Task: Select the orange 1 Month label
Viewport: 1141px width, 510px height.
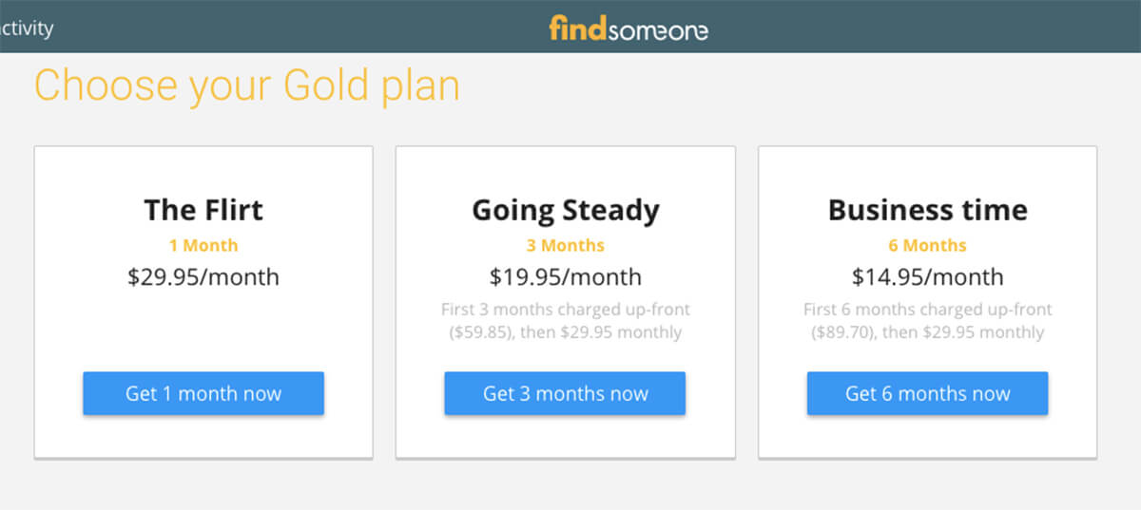Action: tap(203, 245)
